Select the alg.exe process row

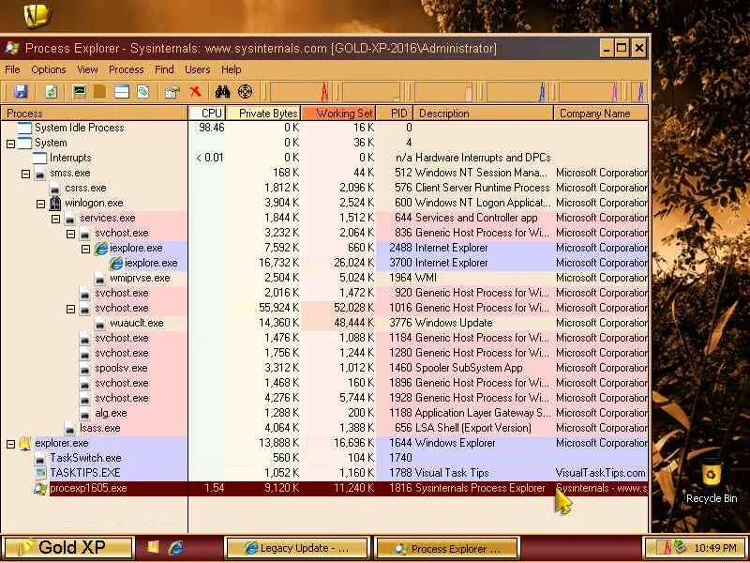[x=324, y=413]
